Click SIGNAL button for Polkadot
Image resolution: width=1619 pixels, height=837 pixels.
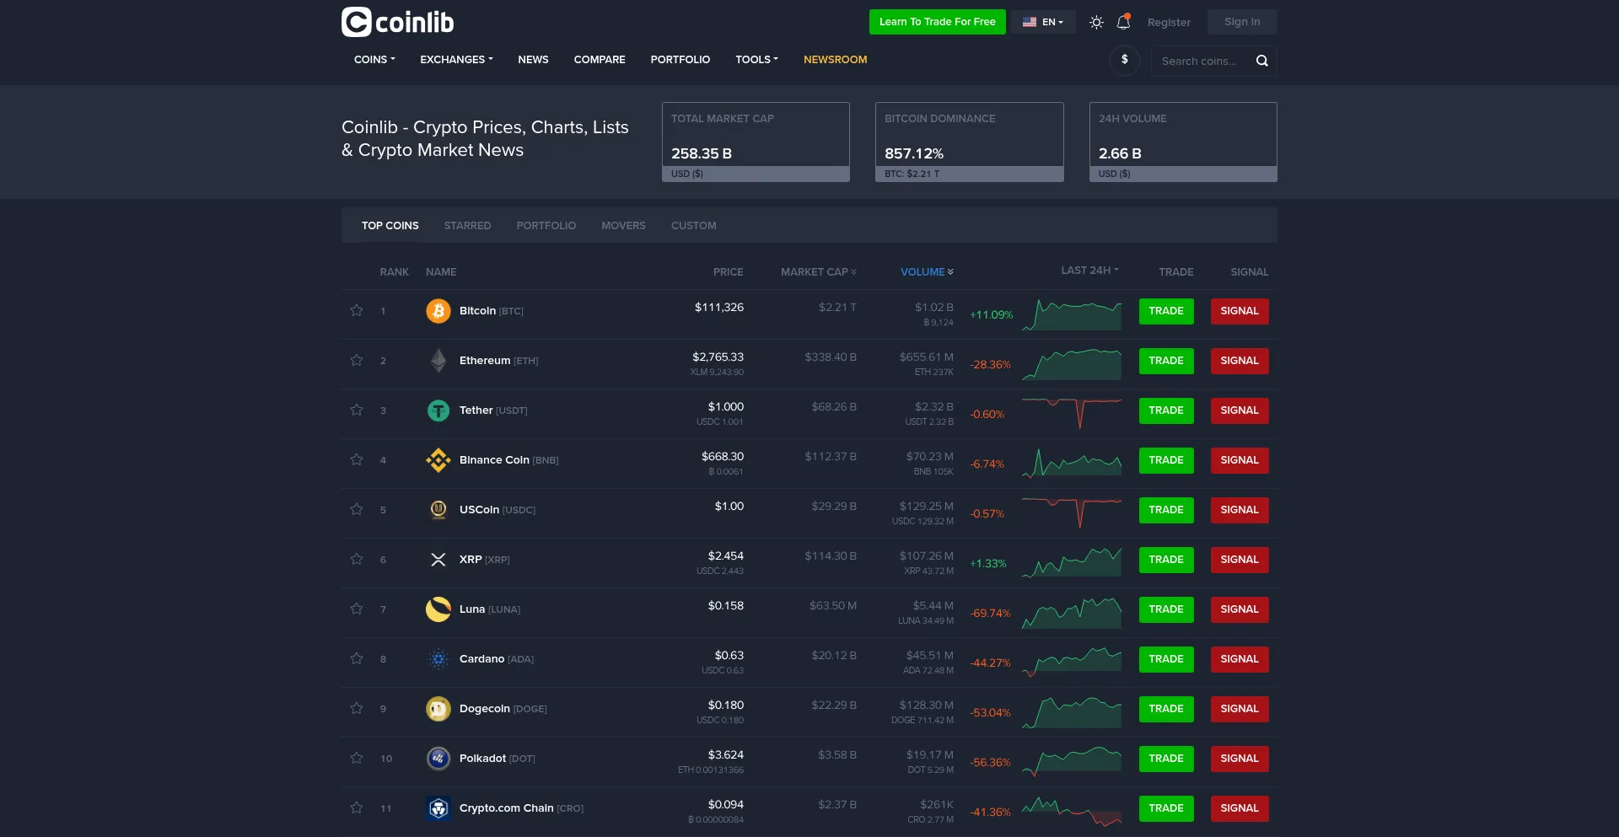point(1240,759)
